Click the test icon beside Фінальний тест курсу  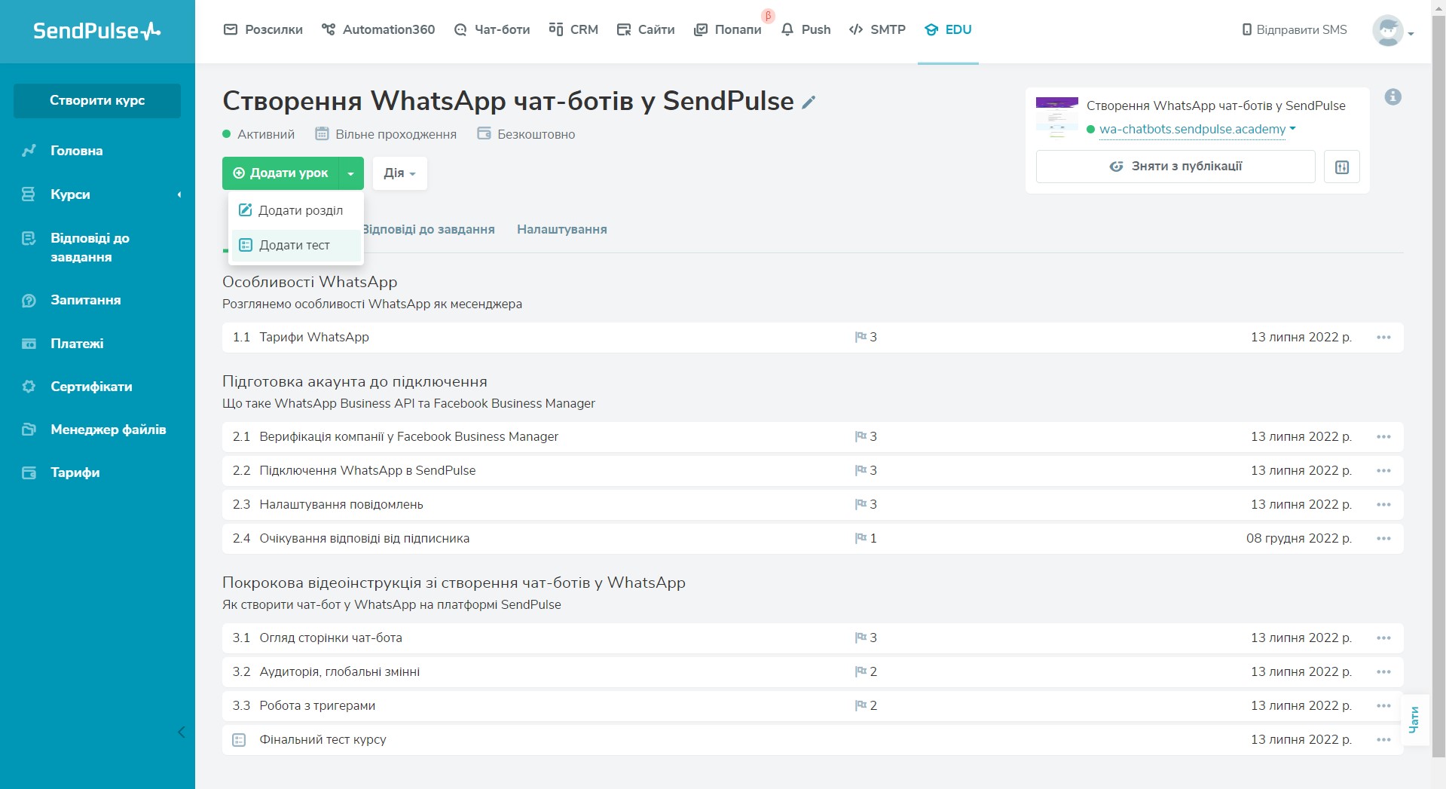pyautogui.click(x=239, y=740)
